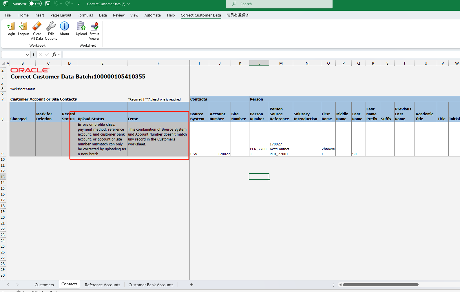Open Edit Options wrench icon

coord(51,26)
